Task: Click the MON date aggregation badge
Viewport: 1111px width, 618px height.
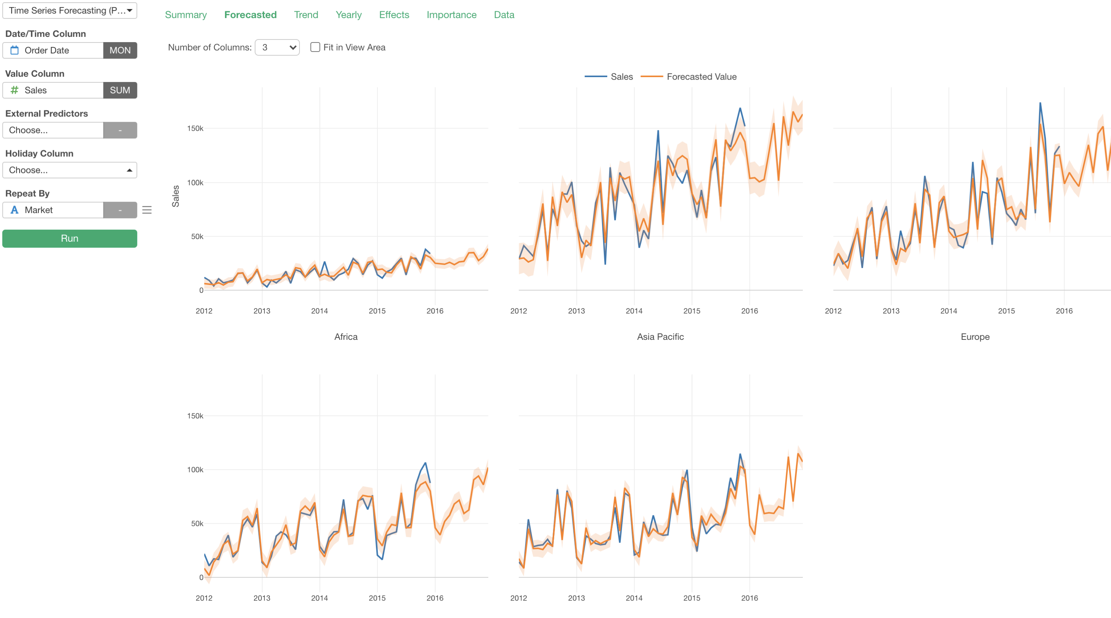Action: (x=120, y=50)
